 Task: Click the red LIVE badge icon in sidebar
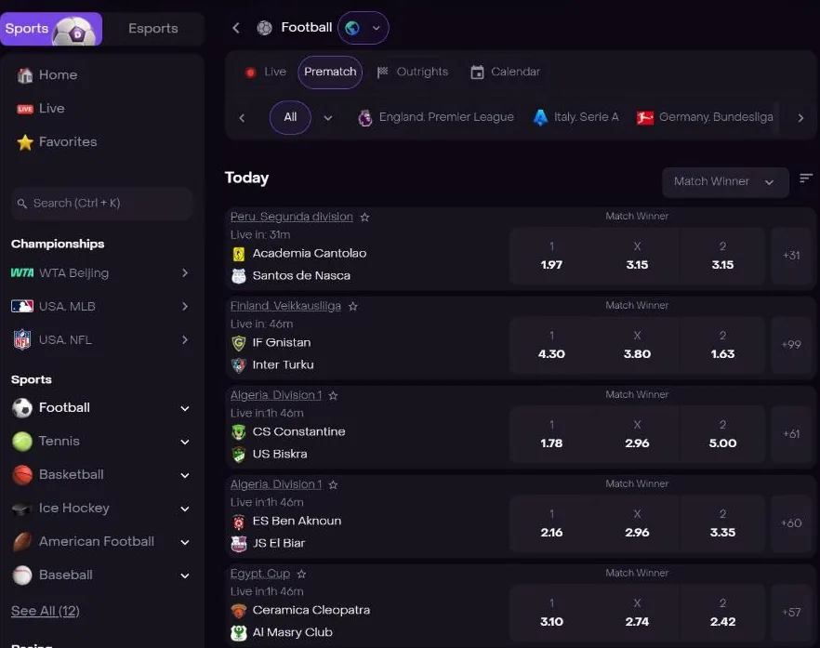[x=24, y=109]
